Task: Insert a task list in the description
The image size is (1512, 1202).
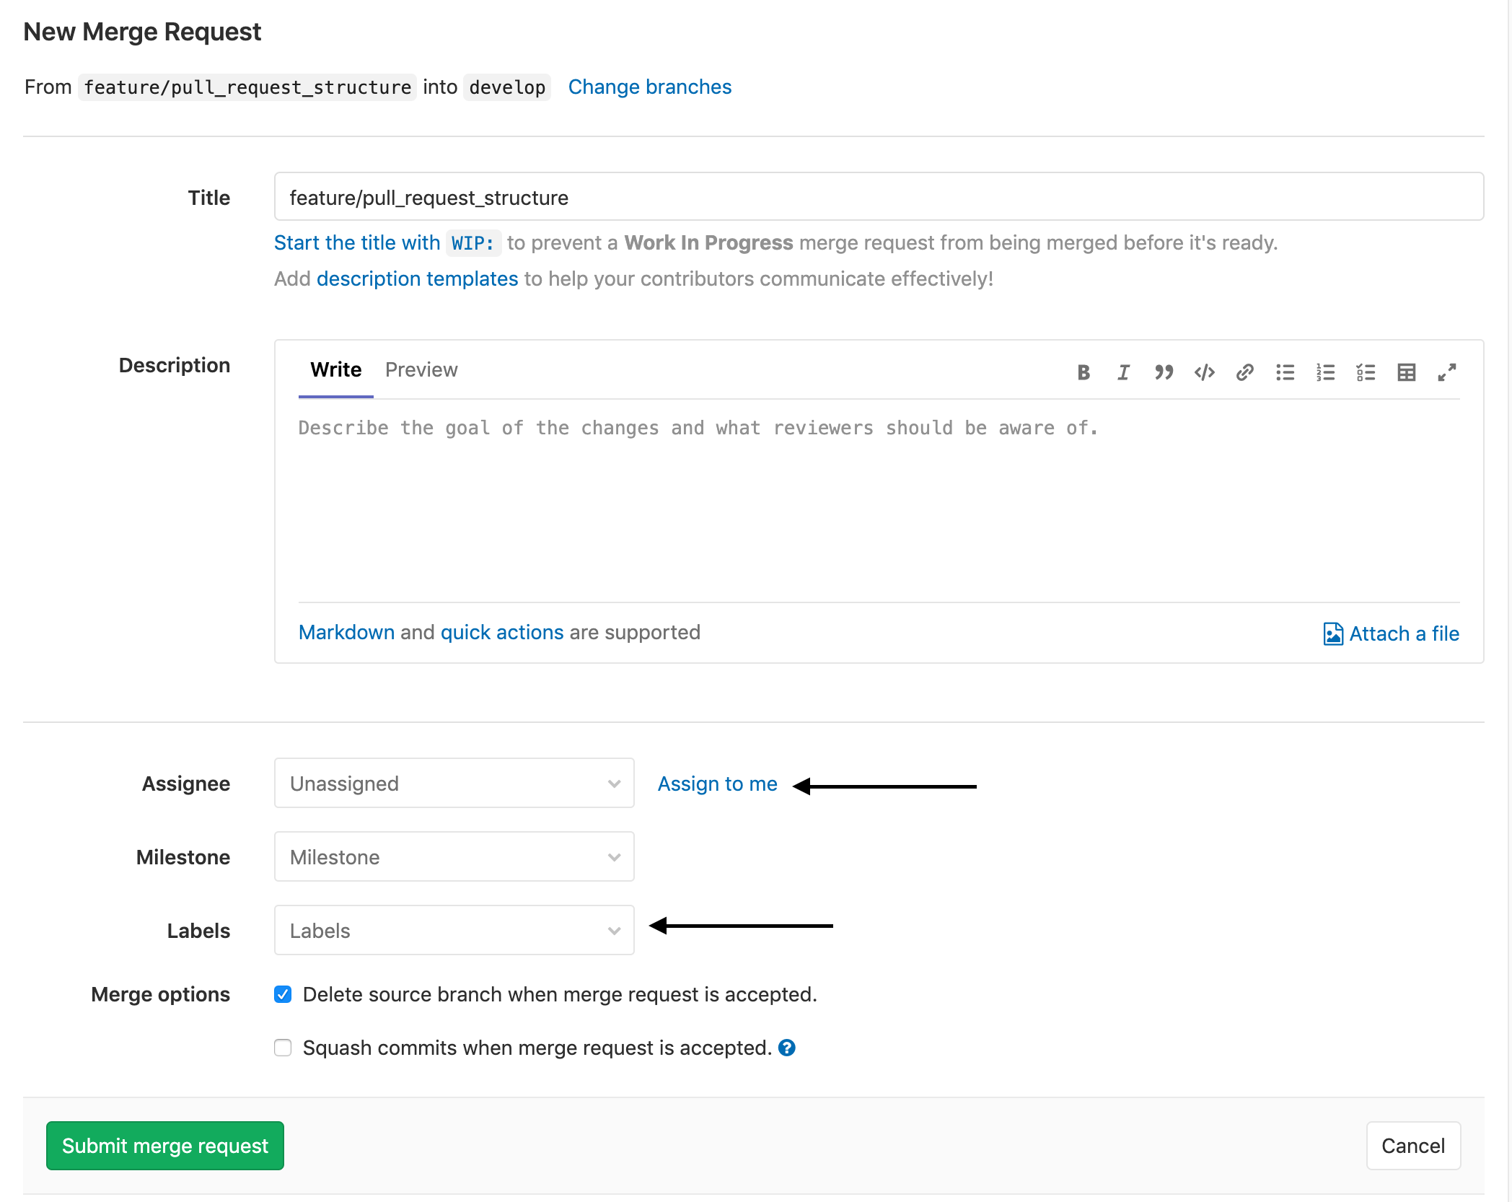Action: click(1366, 372)
